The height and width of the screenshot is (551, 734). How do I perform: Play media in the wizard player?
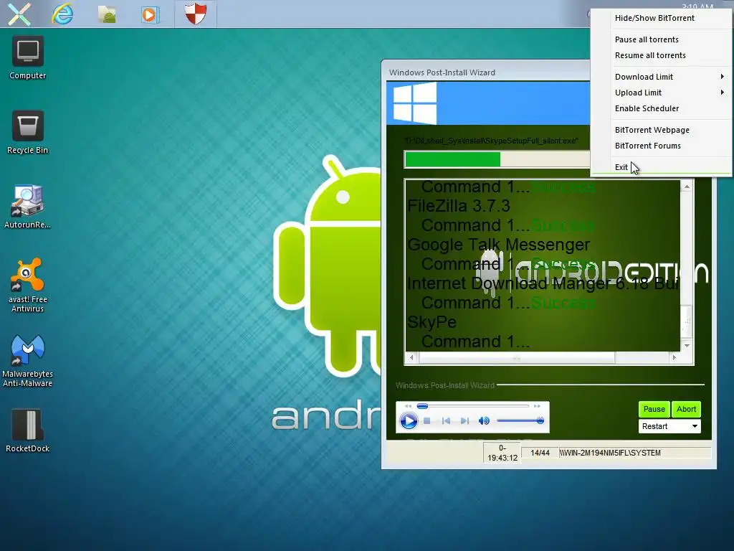(408, 420)
